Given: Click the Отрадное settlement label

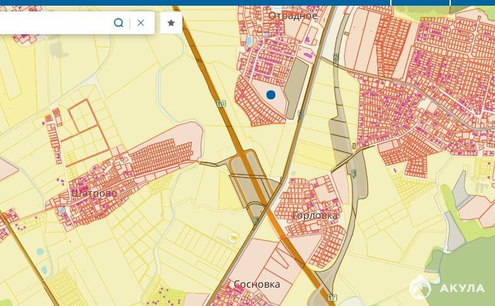Looking at the screenshot, I should (293, 15).
